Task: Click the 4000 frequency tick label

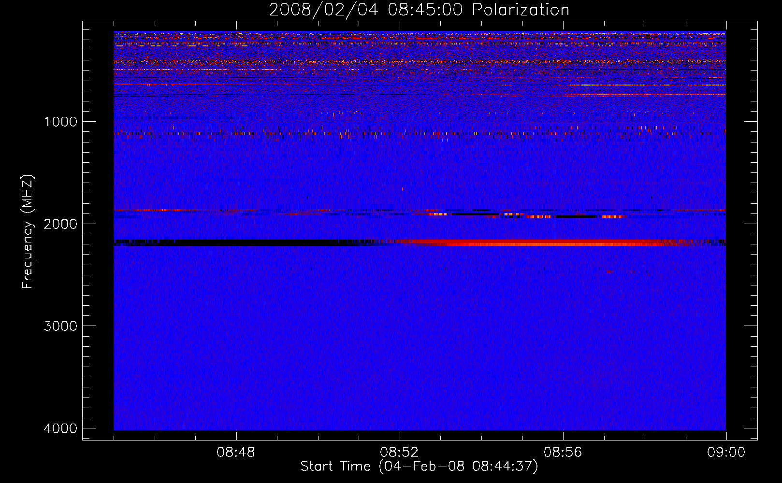Action: [x=60, y=428]
